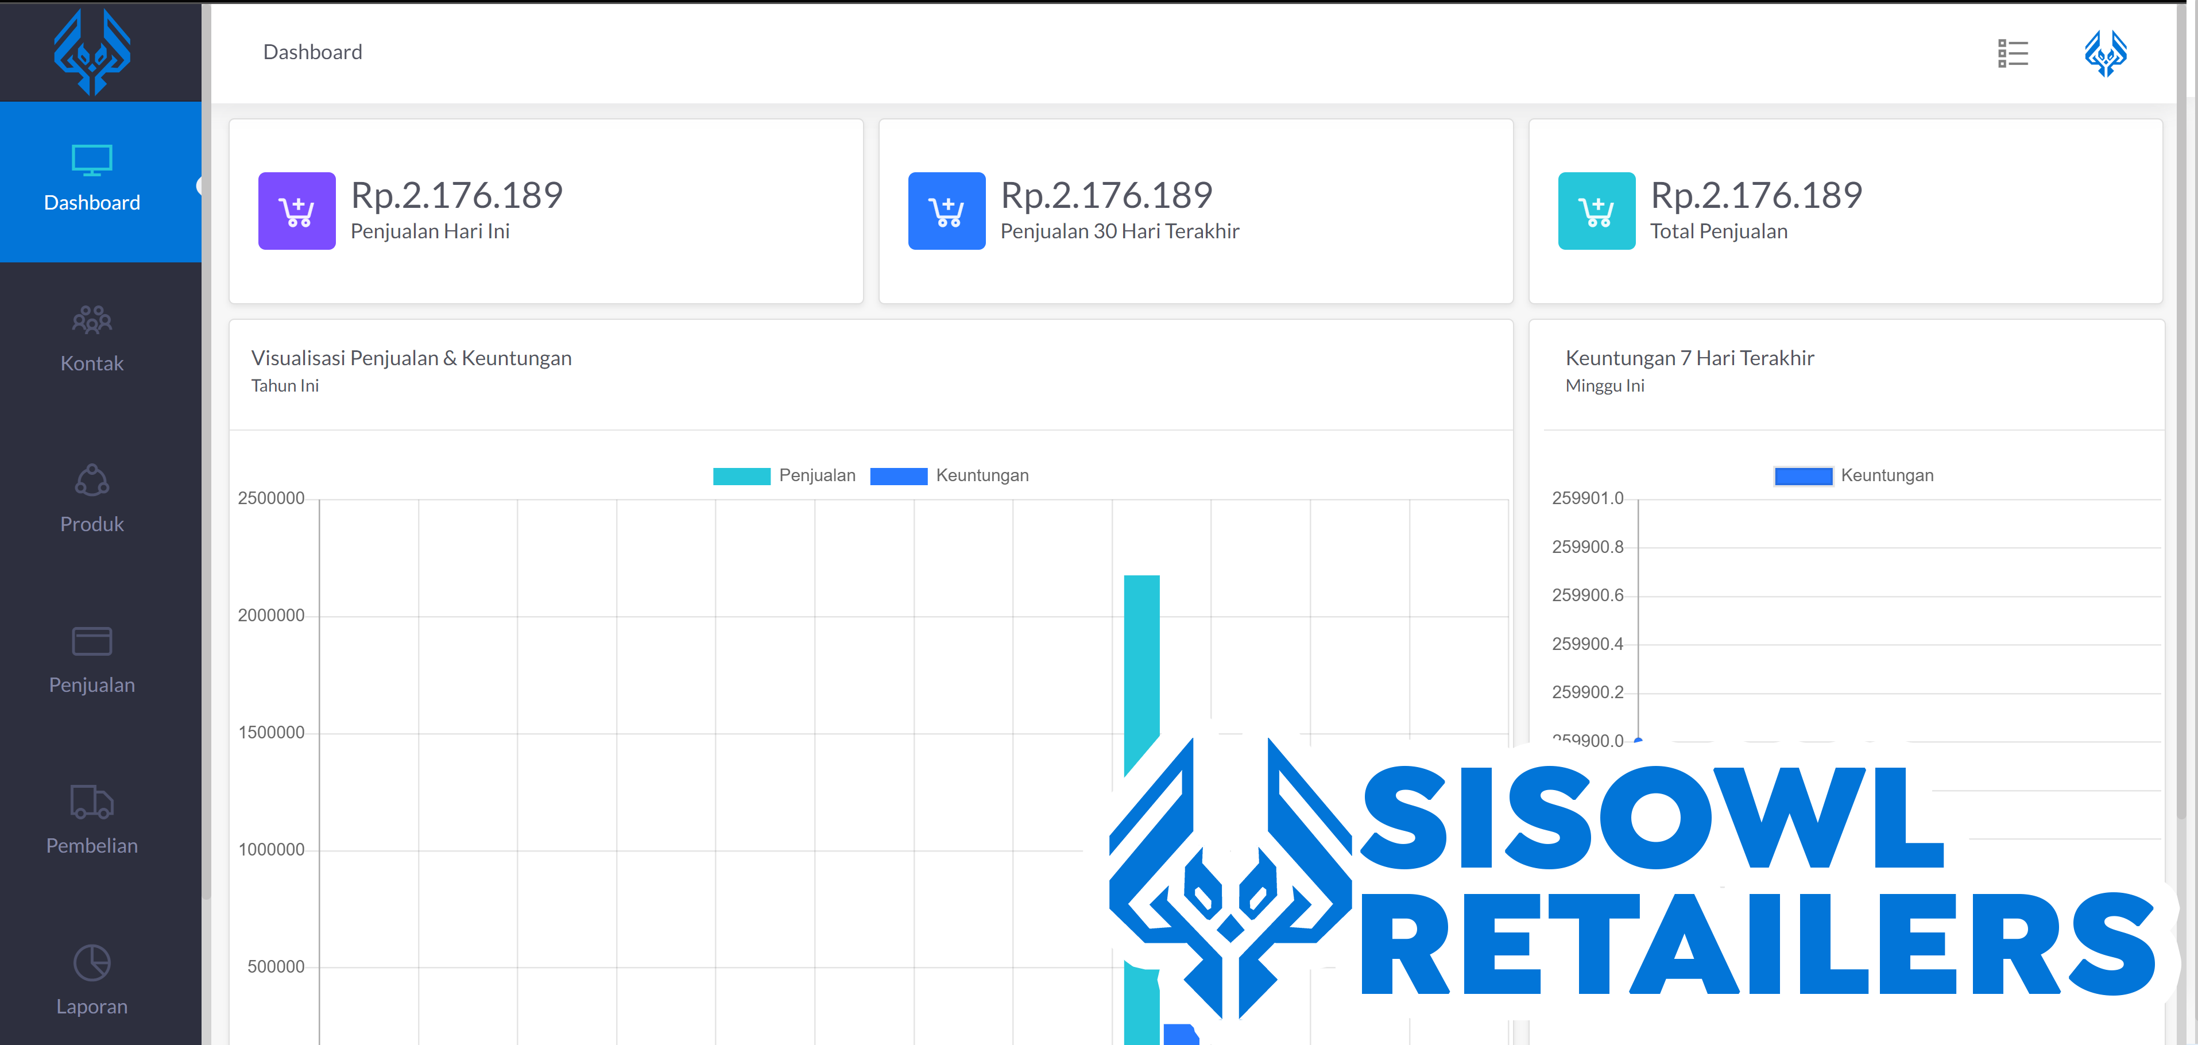Click the Produk icon in the sidebar
The width and height of the screenshot is (2198, 1045).
pos(92,480)
